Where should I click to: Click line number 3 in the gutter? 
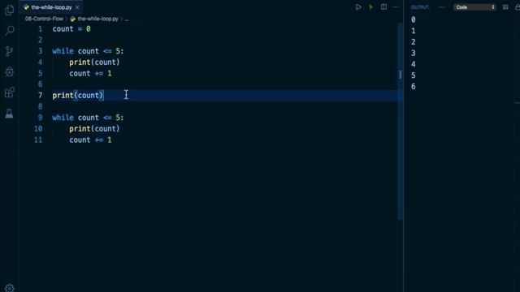pos(40,51)
